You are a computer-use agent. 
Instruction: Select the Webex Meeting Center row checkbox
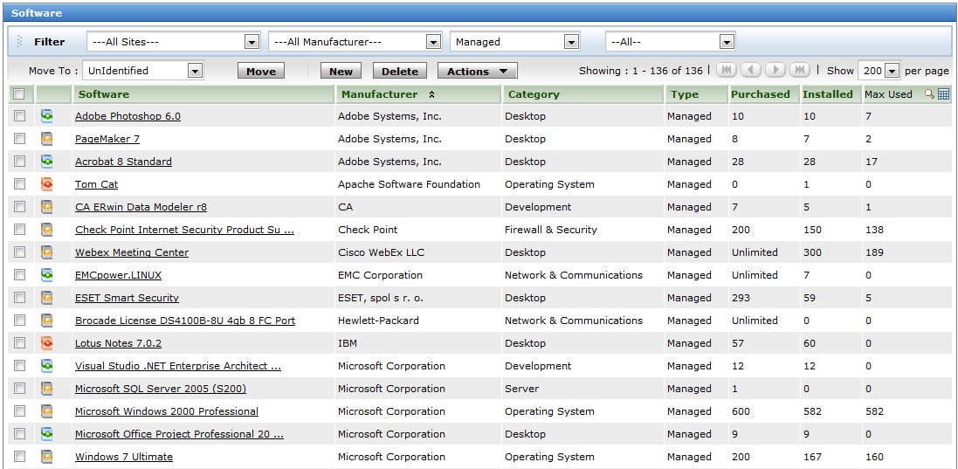coord(19,252)
